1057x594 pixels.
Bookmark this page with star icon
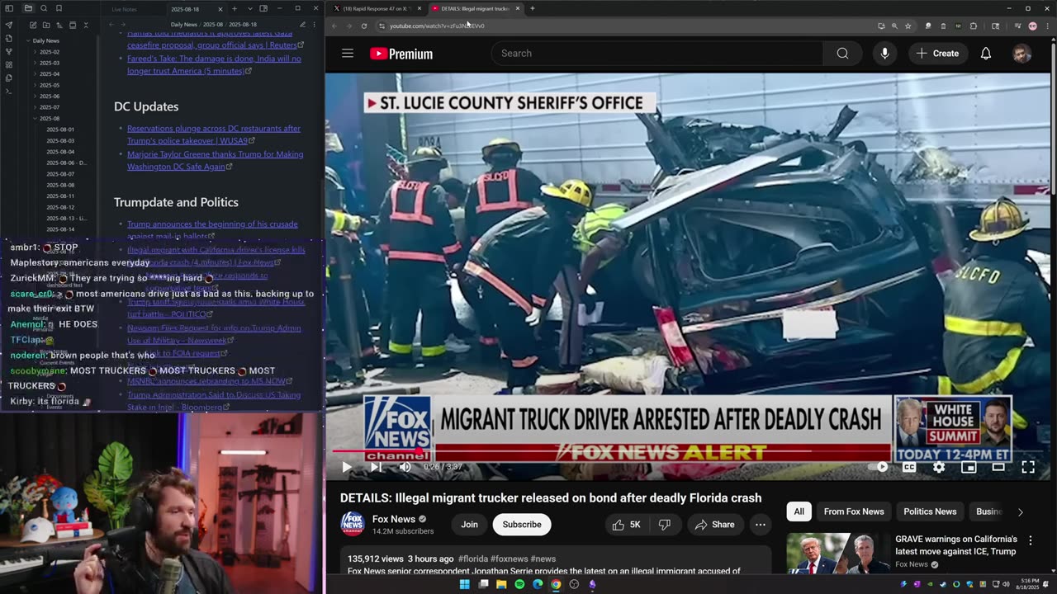[x=908, y=26]
